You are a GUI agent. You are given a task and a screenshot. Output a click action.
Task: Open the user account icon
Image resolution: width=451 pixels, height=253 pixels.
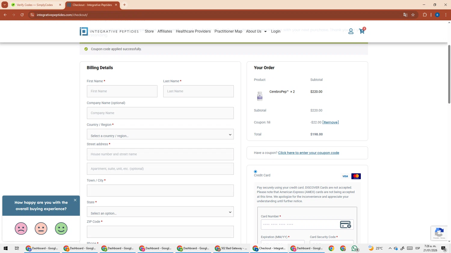pyautogui.click(x=351, y=31)
